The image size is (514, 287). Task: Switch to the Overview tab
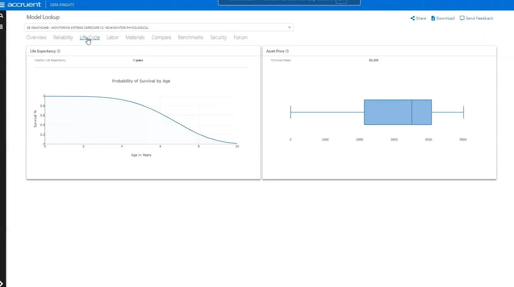pos(36,37)
